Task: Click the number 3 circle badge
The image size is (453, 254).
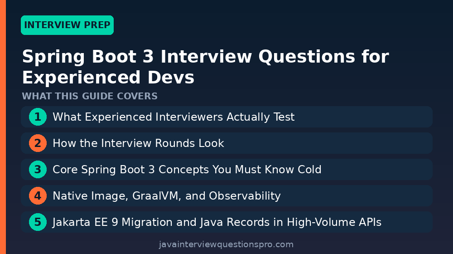Action: [38, 170]
